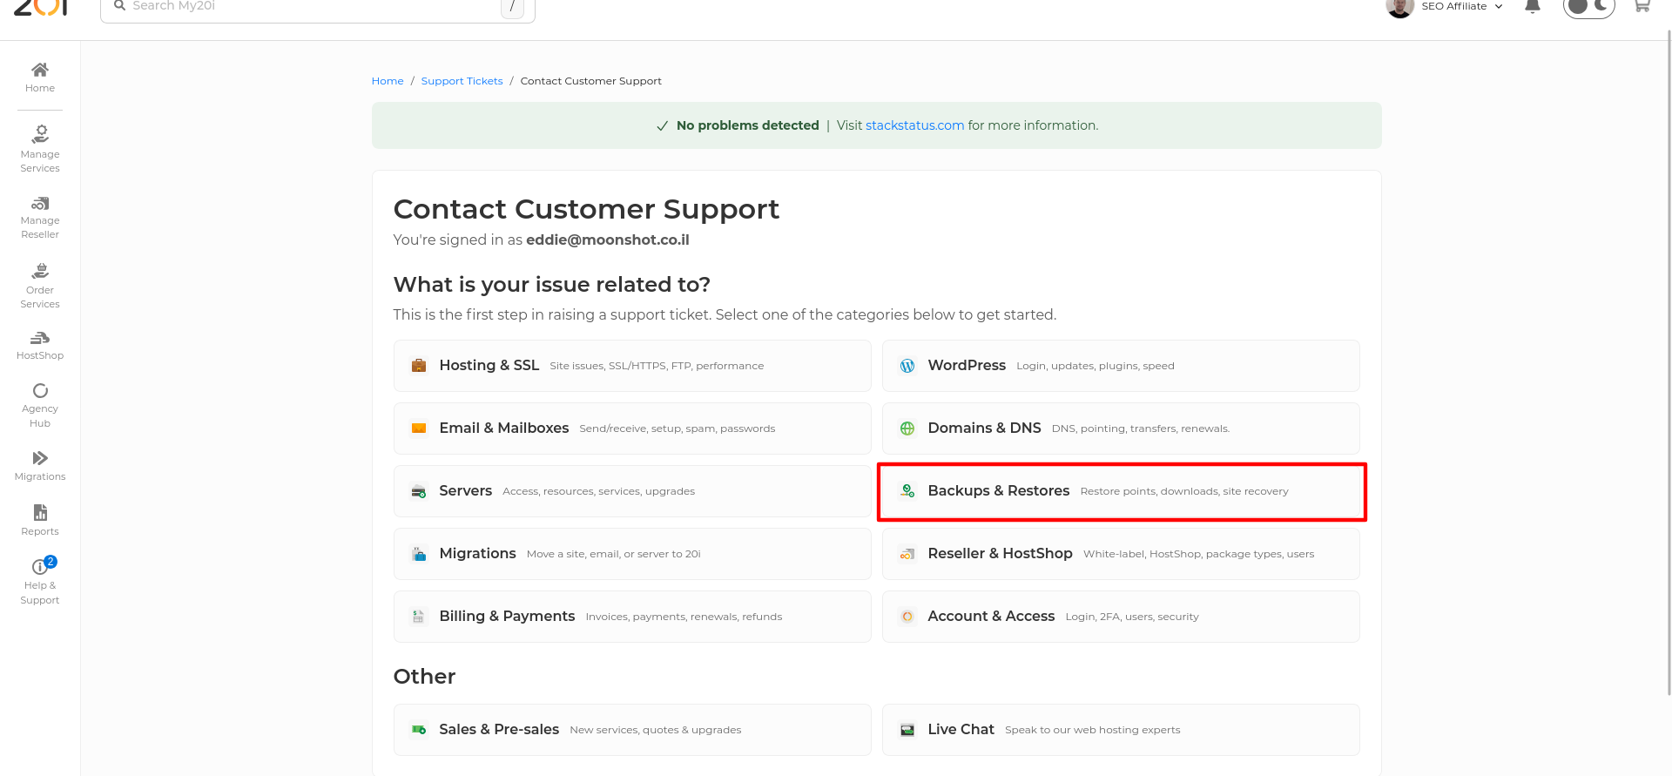1672x776 pixels.
Task: Go to Support Tickets breadcrumb
Action: 462,81
